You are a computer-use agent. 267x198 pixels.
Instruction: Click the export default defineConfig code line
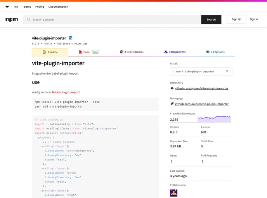tap(59, 133)
